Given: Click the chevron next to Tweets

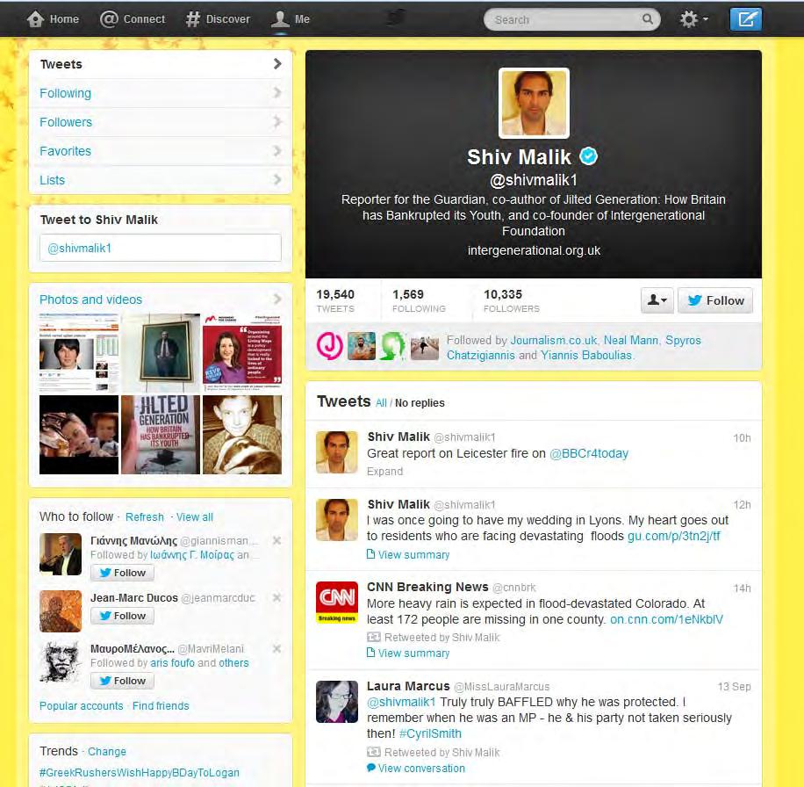Looking at the screenshot, I should pyautogui.click(x=277, y=63).
